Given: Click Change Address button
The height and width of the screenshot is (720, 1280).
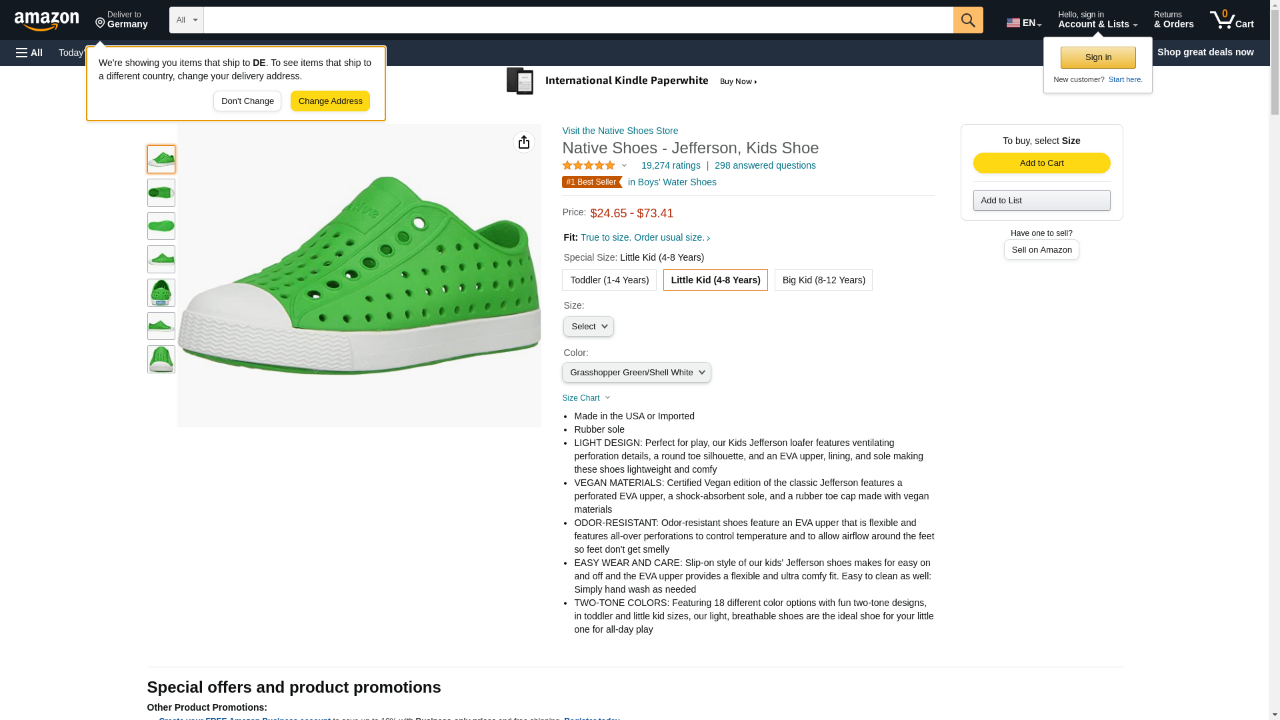Looking at the screenshot, I should click(x=330, y=101).
